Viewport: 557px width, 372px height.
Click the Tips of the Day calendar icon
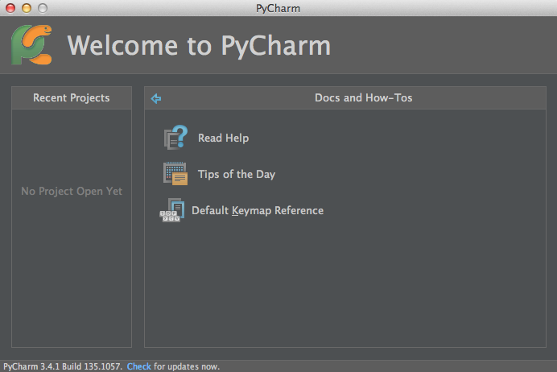point(175,174)
